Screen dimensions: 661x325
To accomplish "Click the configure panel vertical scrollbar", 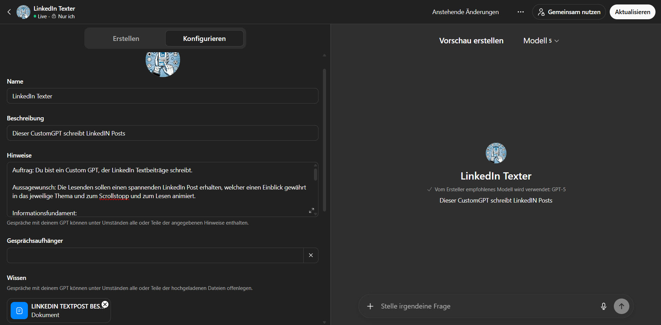I will tap(324, 138).
